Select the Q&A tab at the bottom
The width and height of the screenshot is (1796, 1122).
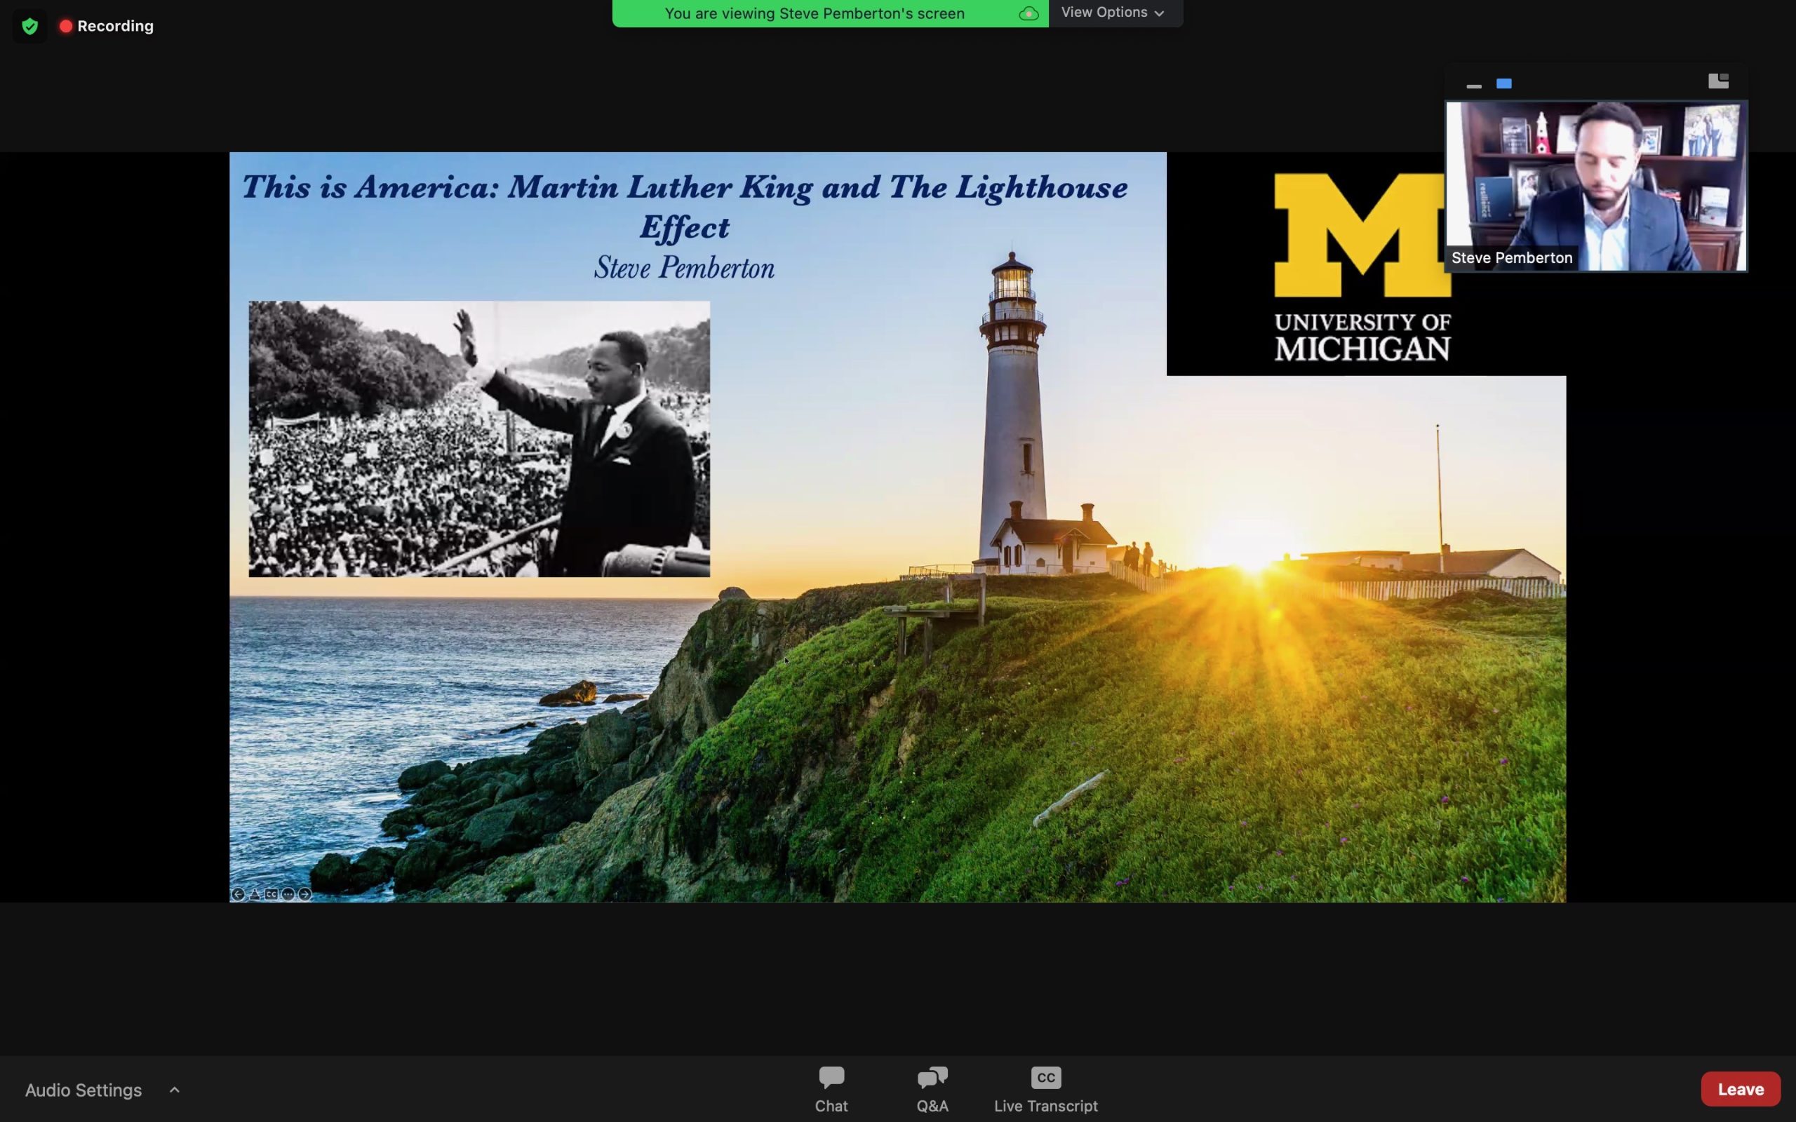pos(932,1088)
